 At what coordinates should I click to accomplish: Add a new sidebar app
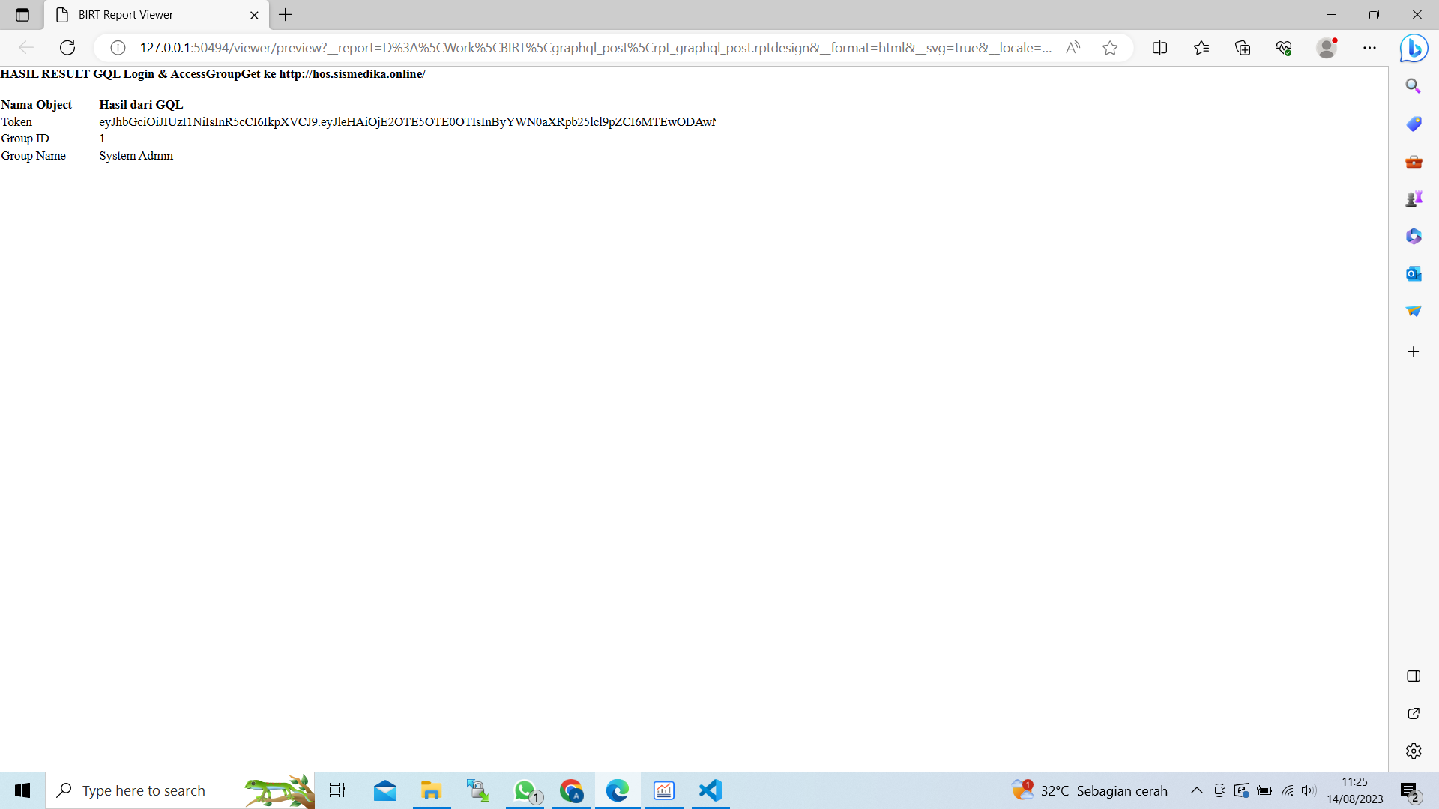pyautogui.click(x=1414, y=352)
